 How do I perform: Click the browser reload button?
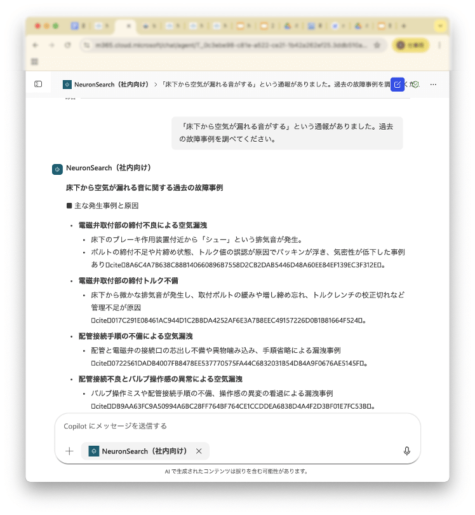pos(67,45)
